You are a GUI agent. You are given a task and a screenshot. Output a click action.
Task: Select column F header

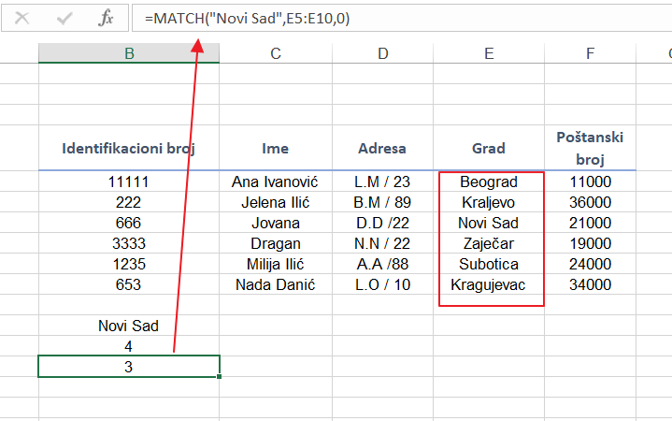click(590, 54)
